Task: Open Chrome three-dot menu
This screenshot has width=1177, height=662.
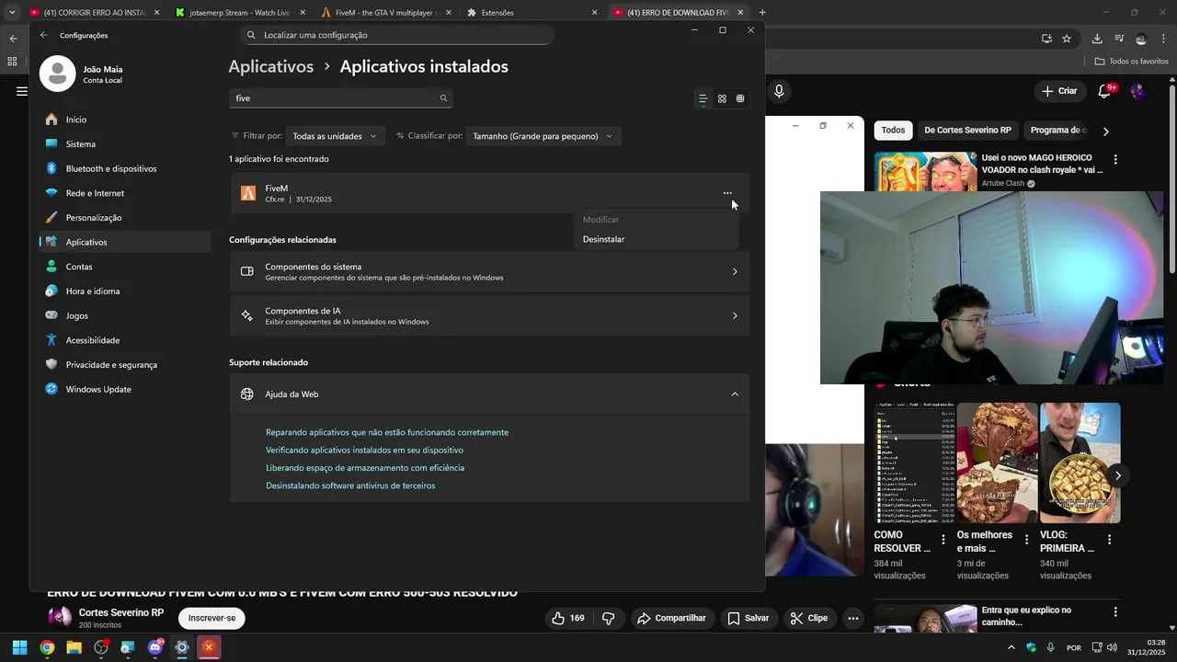Action: pos(1163,39)
